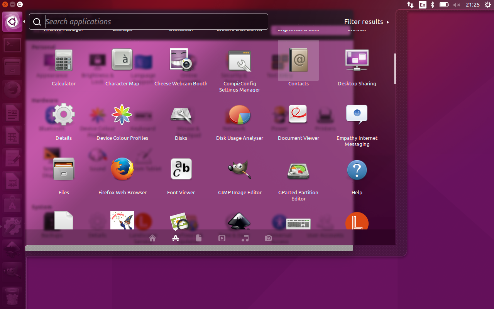This screenshot has width=494, height=309.
Task: Open the battery indicator menu
Action: pyautogui.click(x=444, y=5)
